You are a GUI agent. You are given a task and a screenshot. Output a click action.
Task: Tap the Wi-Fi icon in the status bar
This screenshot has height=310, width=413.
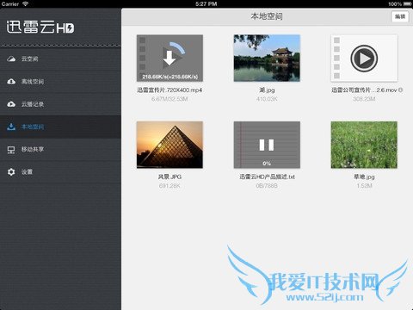pyautogui.click(x=25, y=3)
